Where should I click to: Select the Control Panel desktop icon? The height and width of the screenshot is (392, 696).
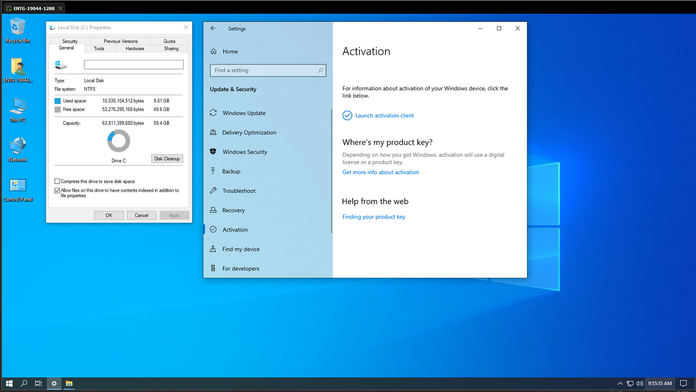click(17, 189)
